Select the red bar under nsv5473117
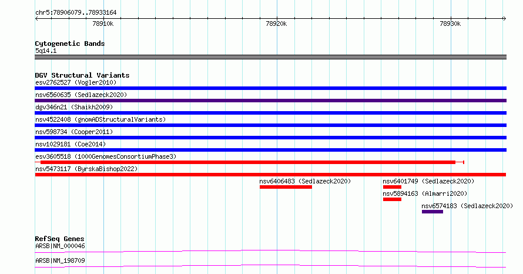523x274 pixels. (x=270, y=175)
